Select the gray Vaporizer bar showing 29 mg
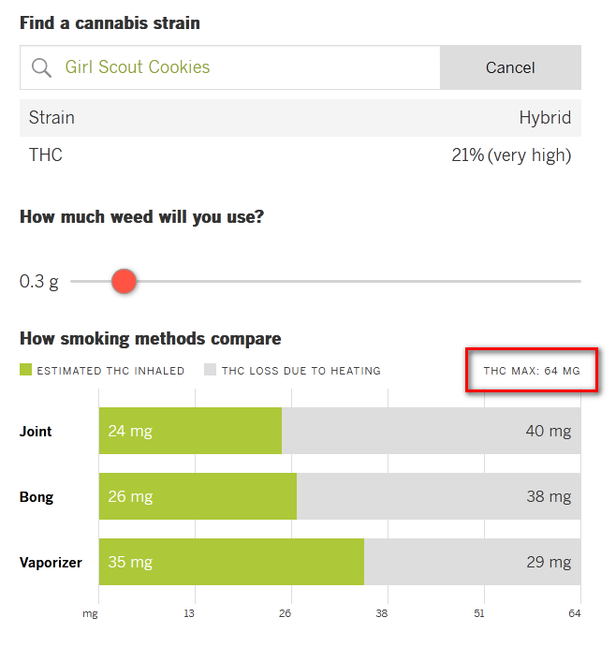The image size is (616, 647). tap(473, 562)
